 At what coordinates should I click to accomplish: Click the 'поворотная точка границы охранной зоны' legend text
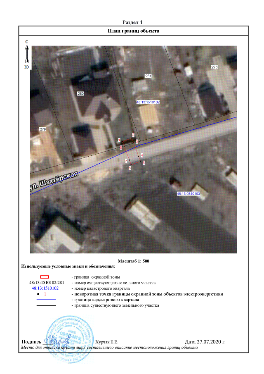click(147, 294)
